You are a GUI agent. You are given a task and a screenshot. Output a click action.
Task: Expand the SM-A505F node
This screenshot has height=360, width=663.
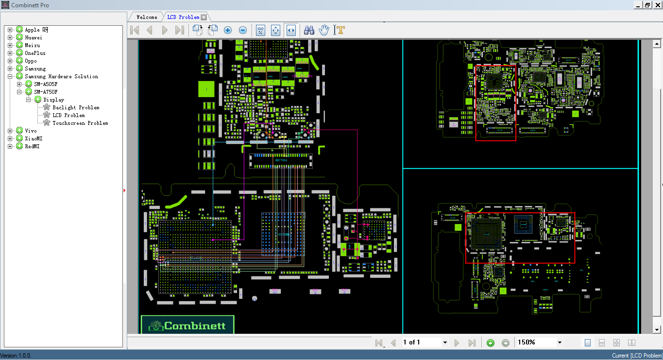click(19, 84)
